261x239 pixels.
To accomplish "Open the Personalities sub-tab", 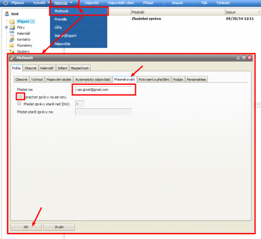I will [x=196, y=79].
